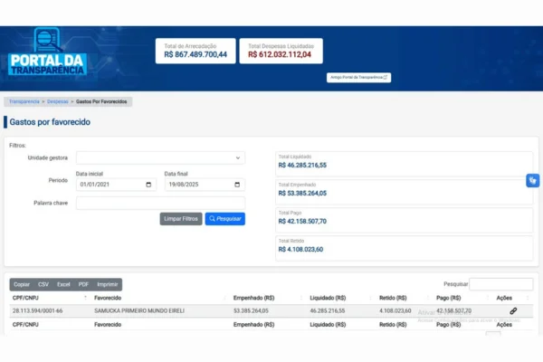Open calendar picker for Data final
Screen dimensions: 543x362
(x=238, y=185)
